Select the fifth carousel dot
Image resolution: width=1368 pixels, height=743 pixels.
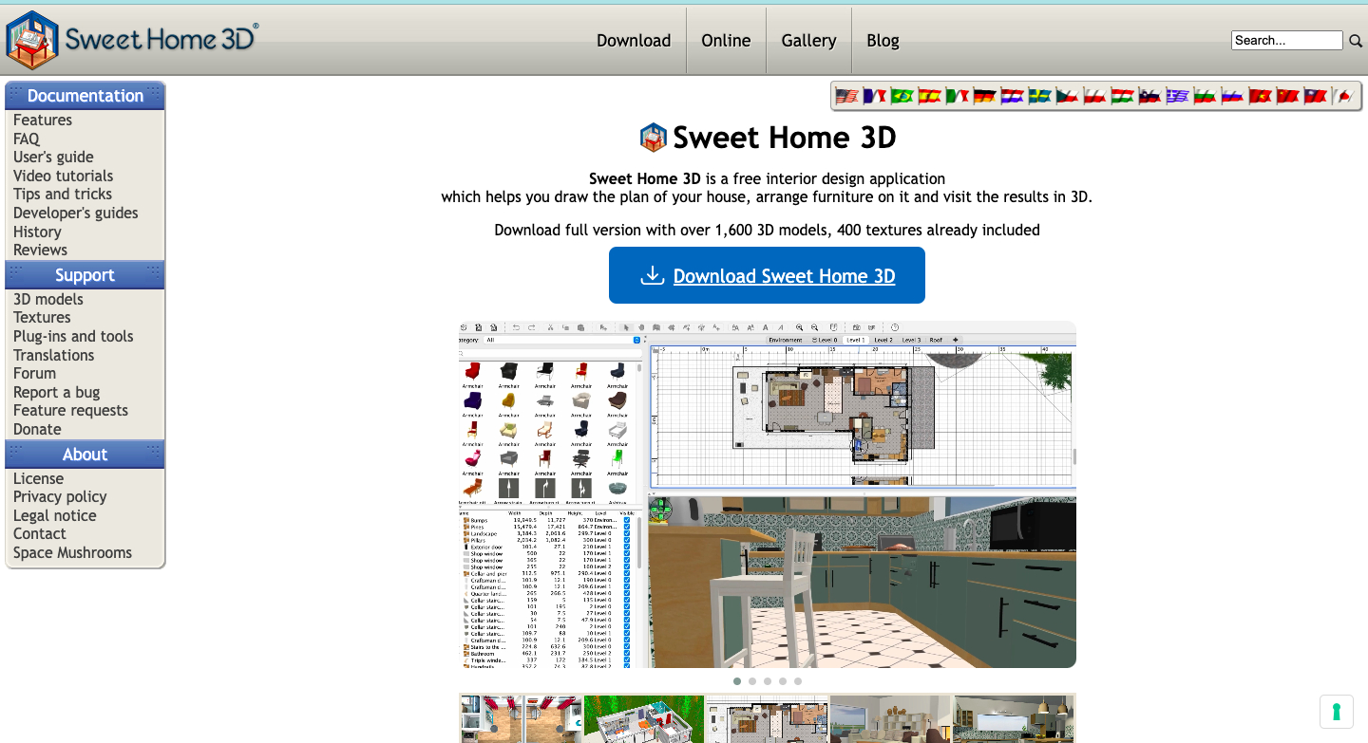(798, 681)
